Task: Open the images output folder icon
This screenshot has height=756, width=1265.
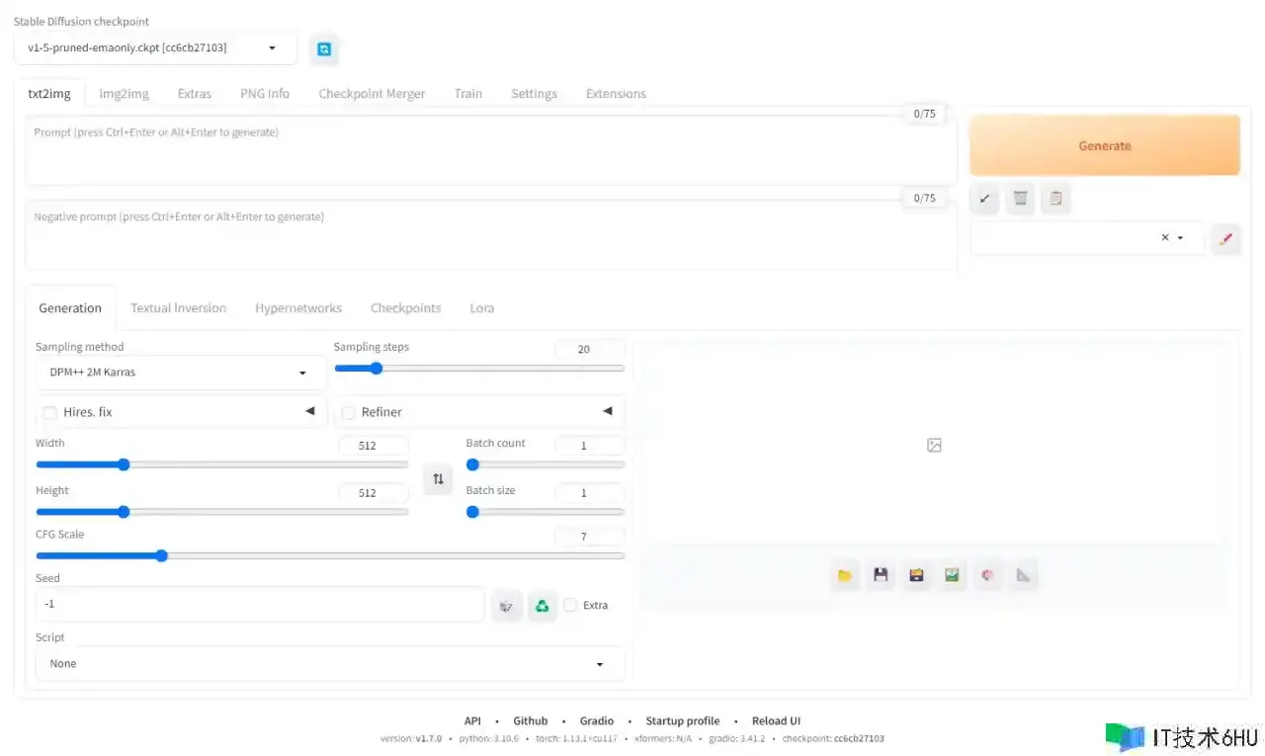Action: tap(845, 575)
